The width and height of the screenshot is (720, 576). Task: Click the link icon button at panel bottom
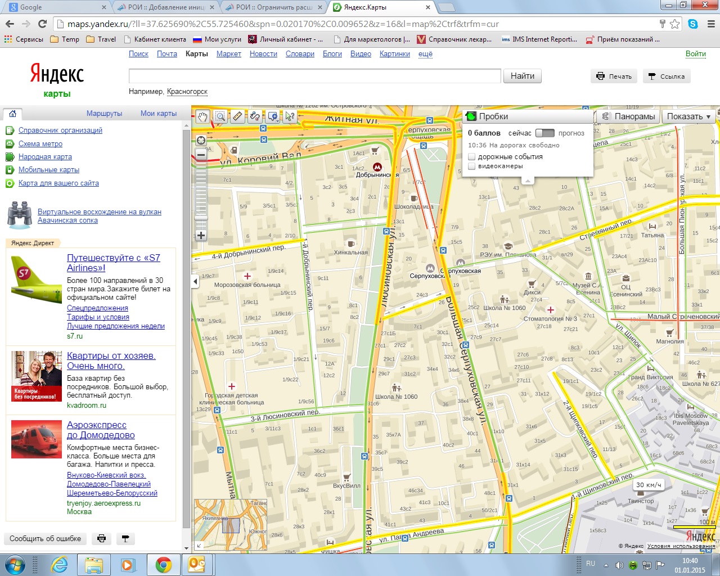(125, 539)
